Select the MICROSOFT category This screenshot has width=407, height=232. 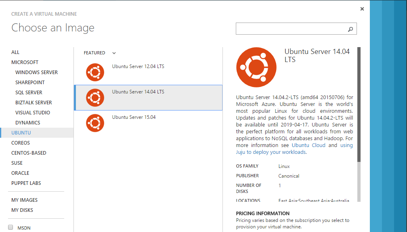tap(25, 62)
